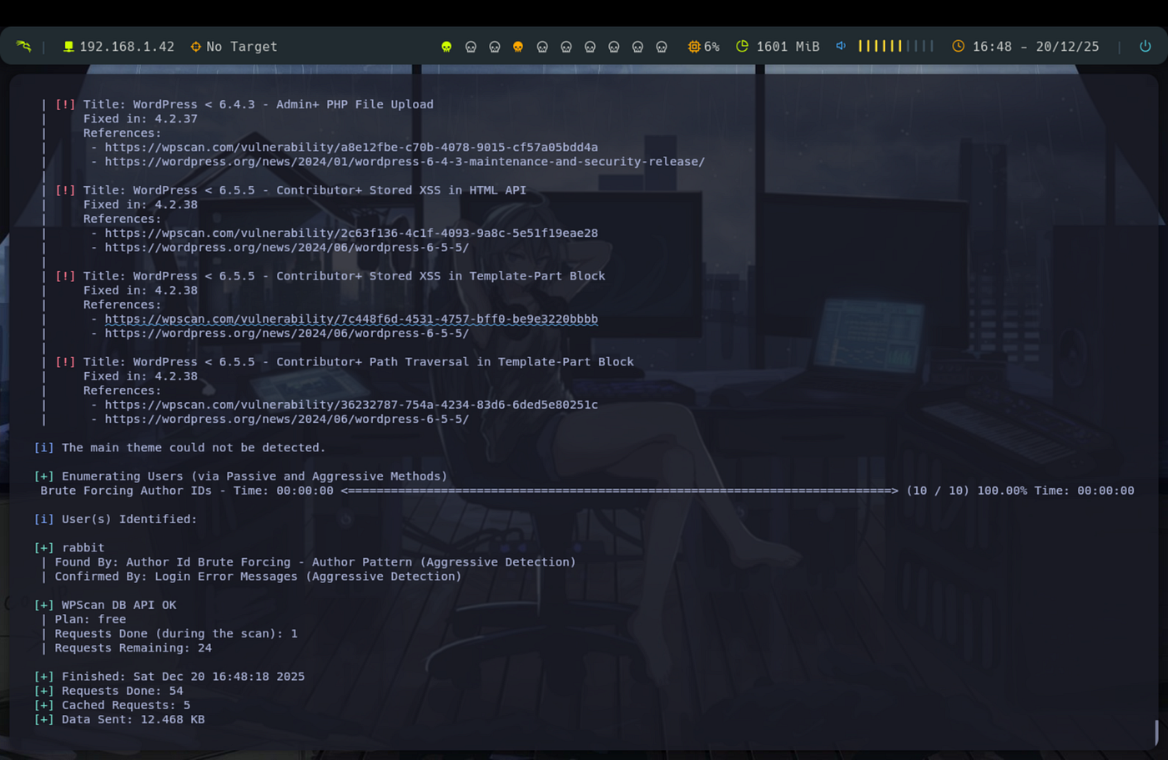Click Requests Done (during the scan): 1
The width and height of the screenshot is (1168, 760).
[176, 634]
